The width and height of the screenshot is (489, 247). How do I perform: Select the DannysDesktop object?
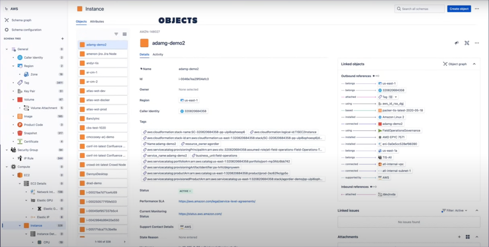click(x=103, y=174)
